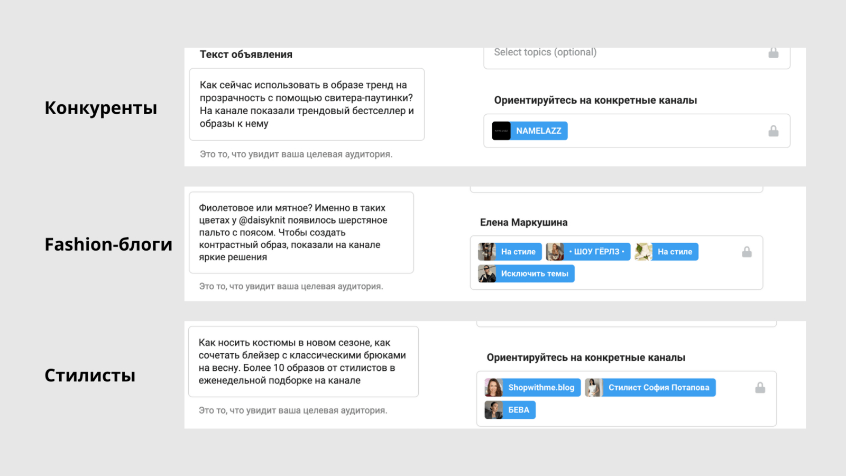Click the NAMELAZZ black logo thumbnail
Screen dimensions: 846x476
(x=501, y=131)
